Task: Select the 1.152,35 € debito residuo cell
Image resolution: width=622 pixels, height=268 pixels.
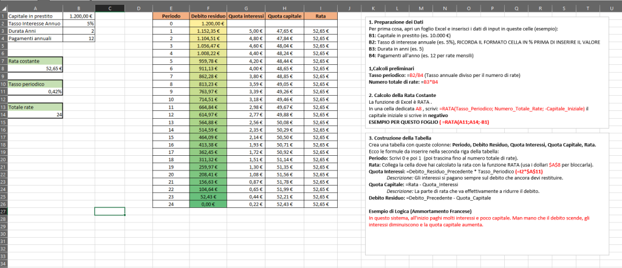Action: [207, 30]
